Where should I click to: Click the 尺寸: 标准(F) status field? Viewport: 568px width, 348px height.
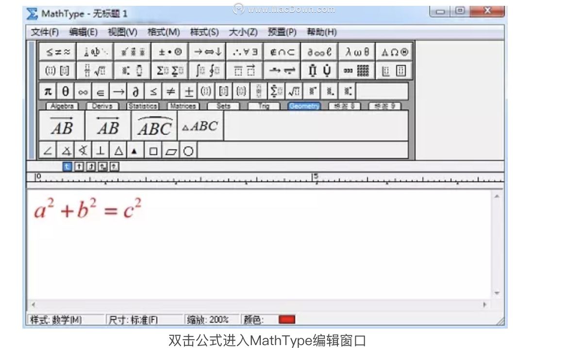[x=145, y=320]
